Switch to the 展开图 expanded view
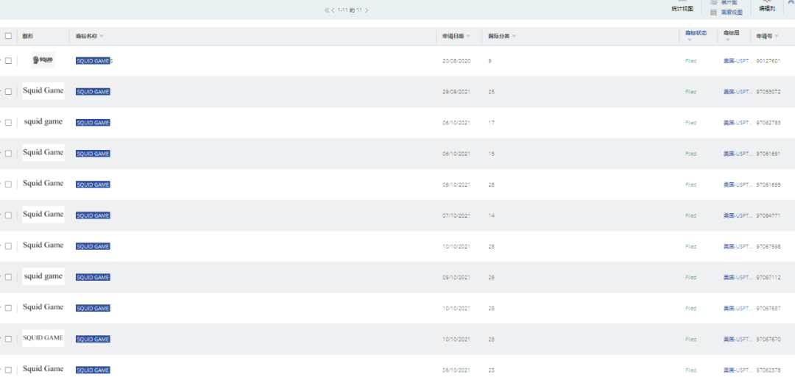This screenshot has height=391, width=795. click(x=729, y=2)
